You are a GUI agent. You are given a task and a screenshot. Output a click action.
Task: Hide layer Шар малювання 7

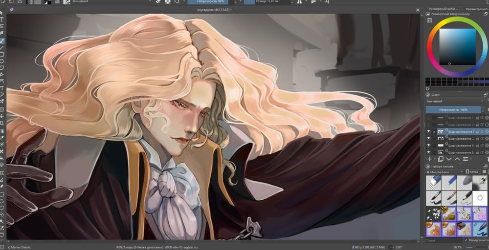click(x=428, y=132)
